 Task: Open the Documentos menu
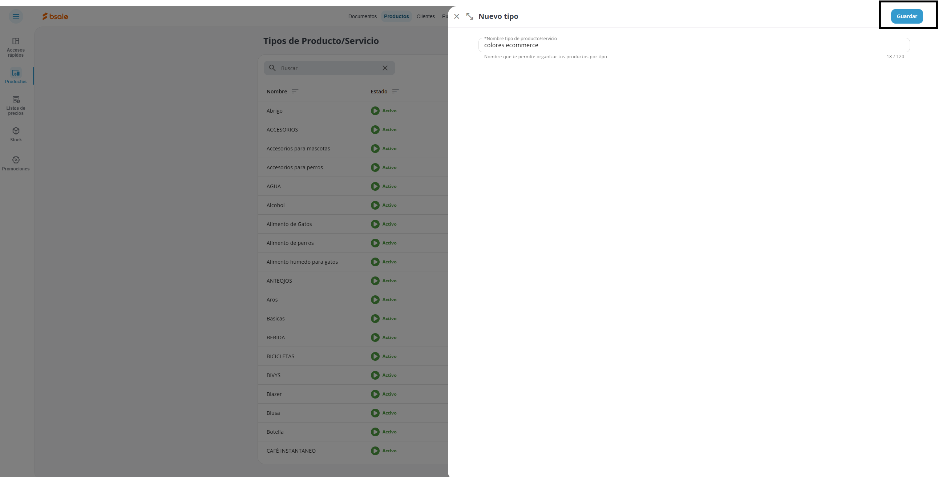(x=362, y=16)
